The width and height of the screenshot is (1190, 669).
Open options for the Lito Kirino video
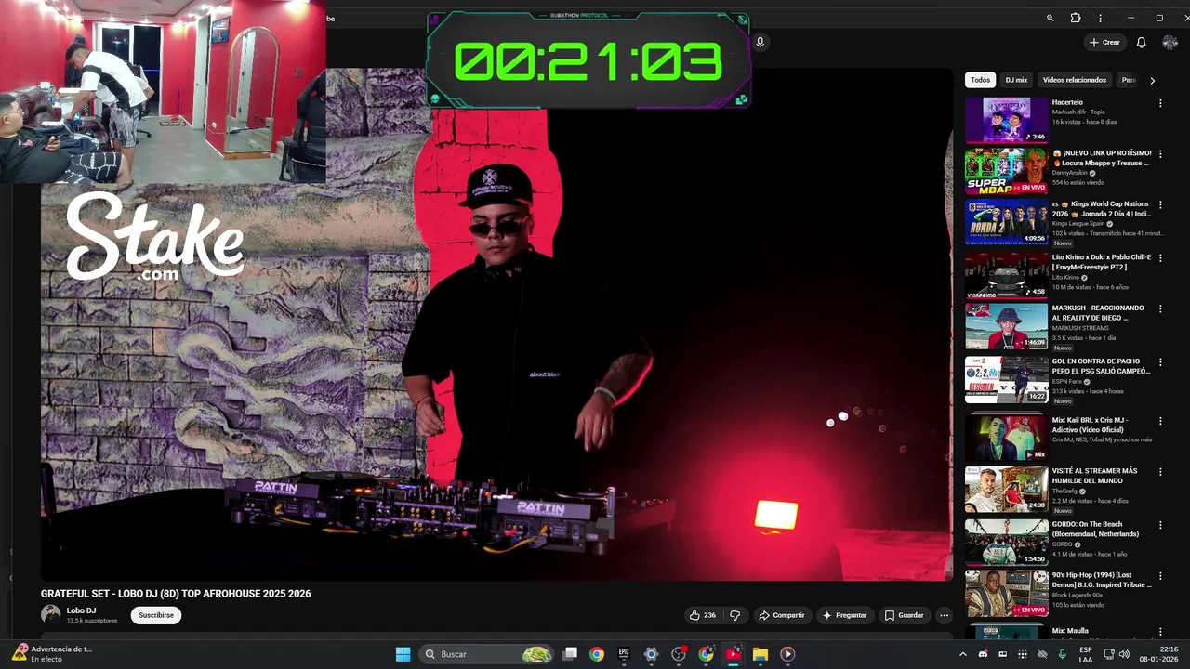(x=1159, y=258)
